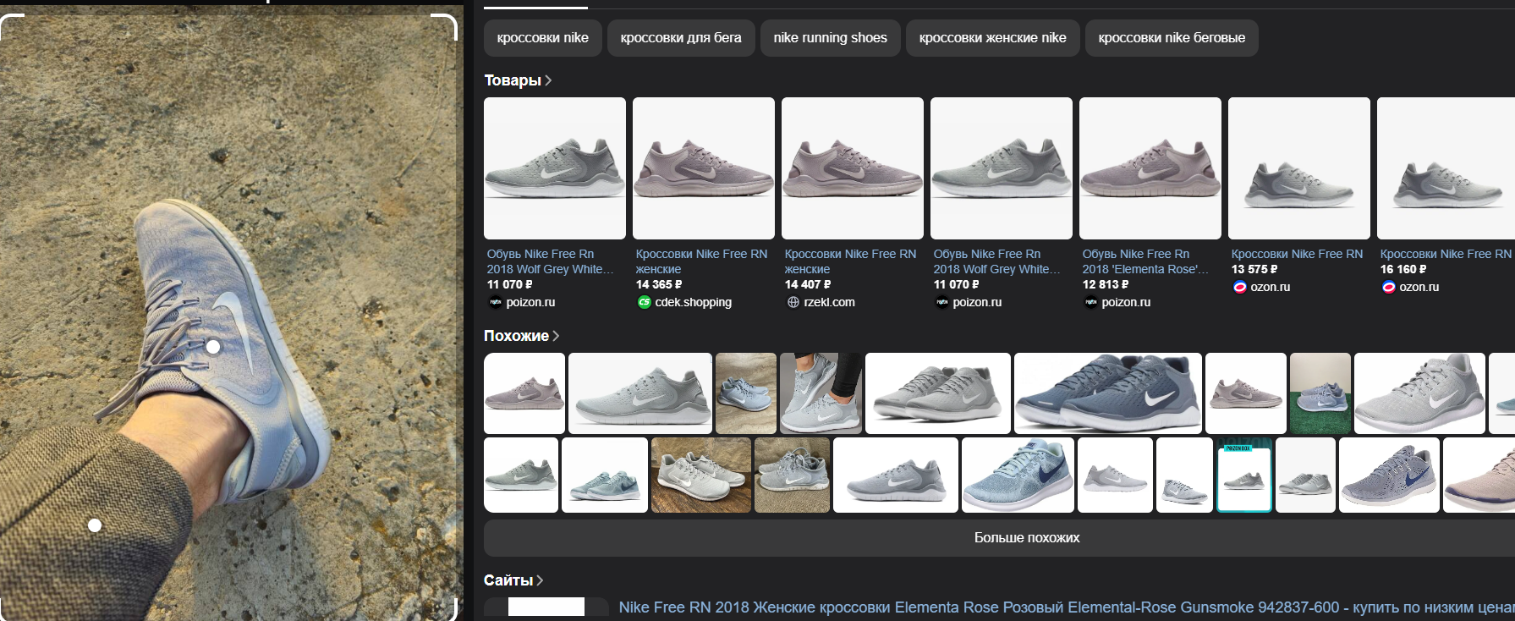Viewport: 1515px width, 621px height.
Task: Expand the Товары section chevron
Action: tap(548, 80)
